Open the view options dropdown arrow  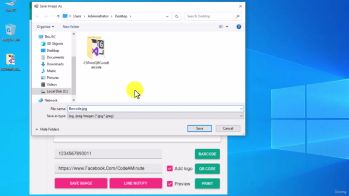[x=227, y=27]
